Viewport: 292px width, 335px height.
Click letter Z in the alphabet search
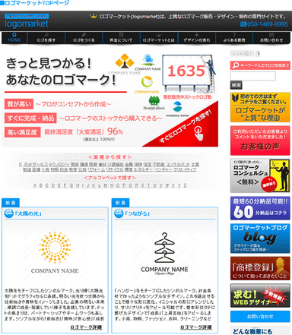185,185
